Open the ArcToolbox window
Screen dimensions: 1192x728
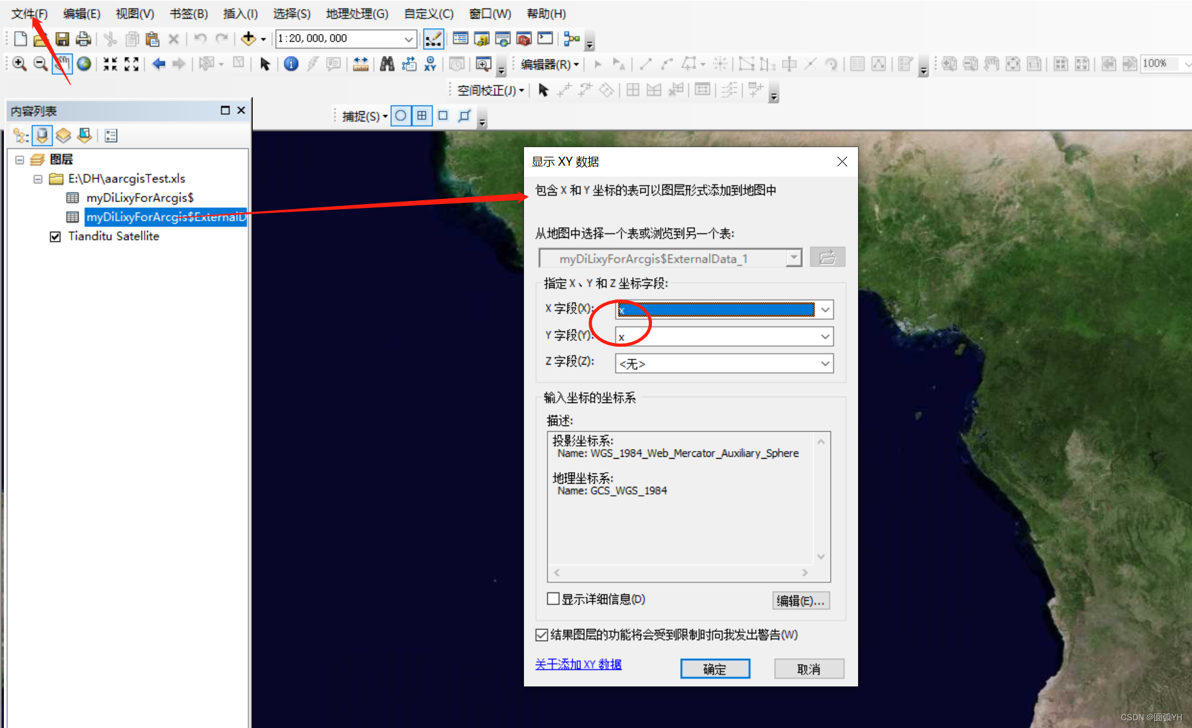523,38
